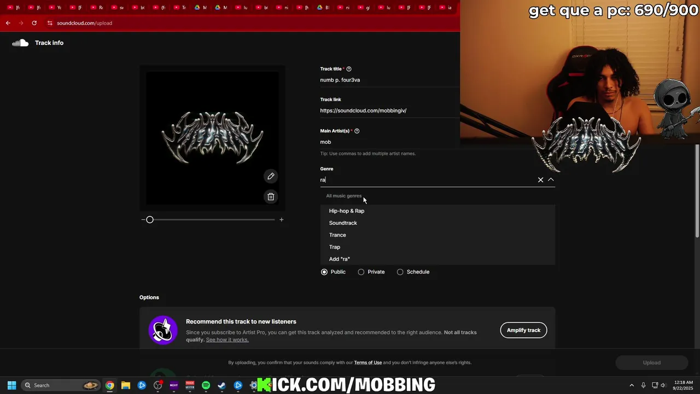Open the Windows Start menu

11,385
